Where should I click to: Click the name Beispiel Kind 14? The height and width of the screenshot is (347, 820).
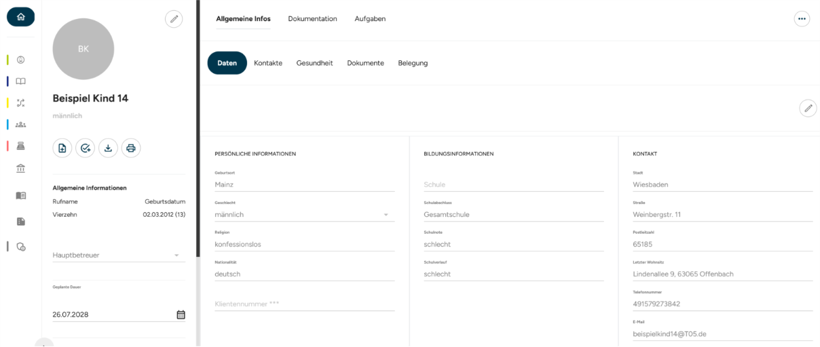90,98
